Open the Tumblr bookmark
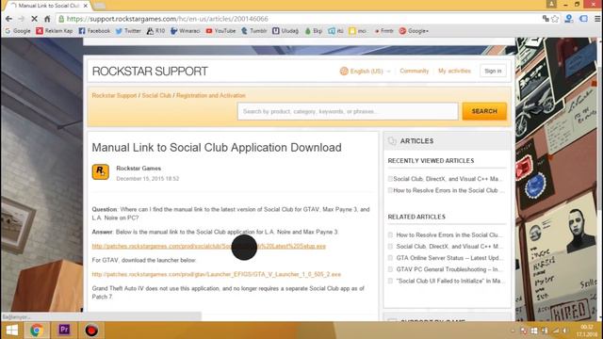This screenshot has height=339, width=603. click(254, 31)
